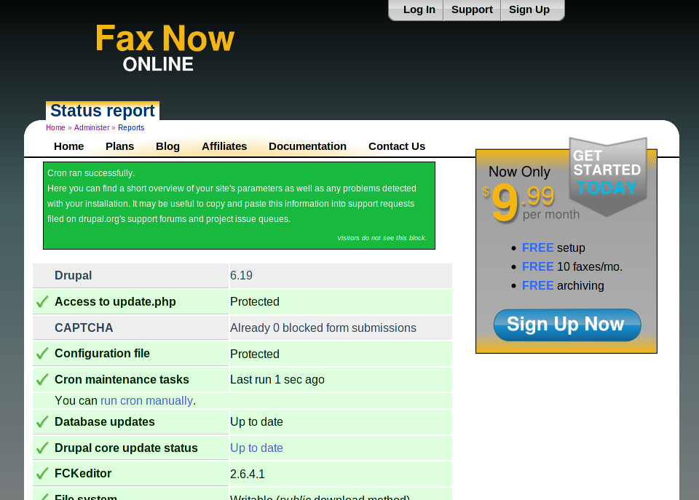Click the Home breadcrumb link

(55, 127)
